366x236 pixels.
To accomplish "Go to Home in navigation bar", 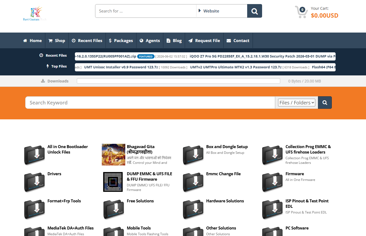I will tap(33, 40).
